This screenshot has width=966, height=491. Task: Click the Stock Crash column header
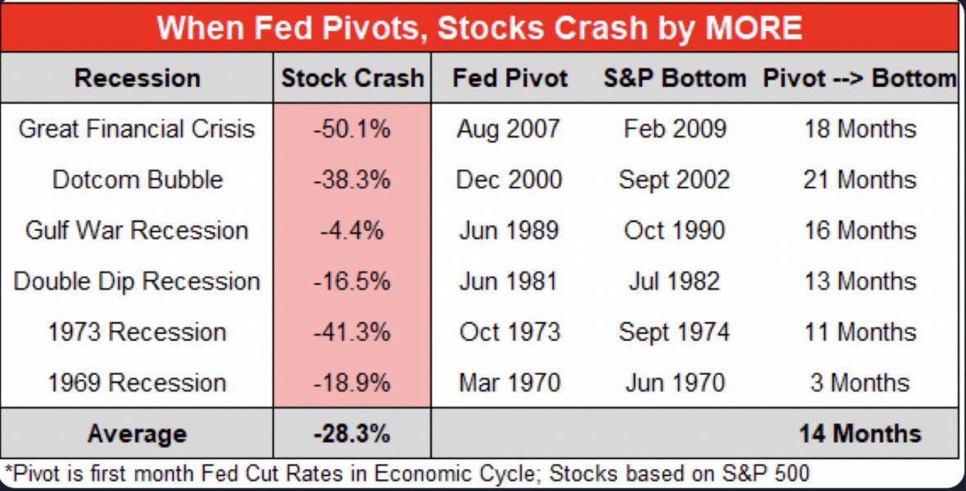tap(352, 79)
